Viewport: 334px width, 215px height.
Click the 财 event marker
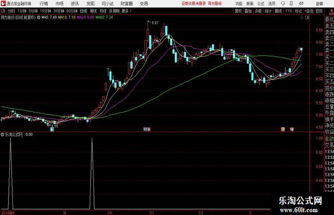pos(145,129)
